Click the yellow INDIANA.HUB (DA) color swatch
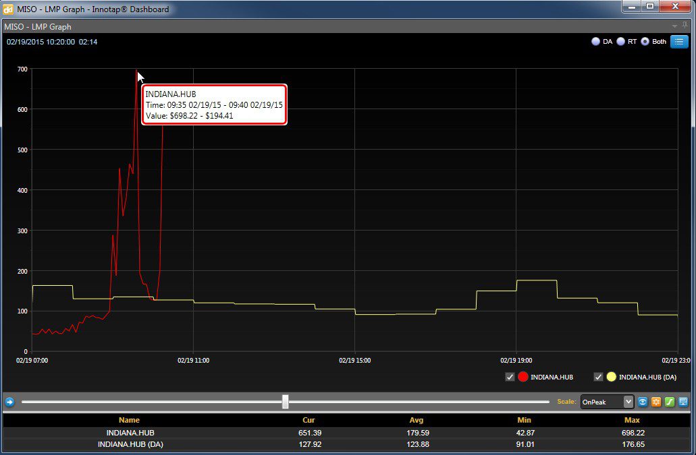 tap(611, 377)
